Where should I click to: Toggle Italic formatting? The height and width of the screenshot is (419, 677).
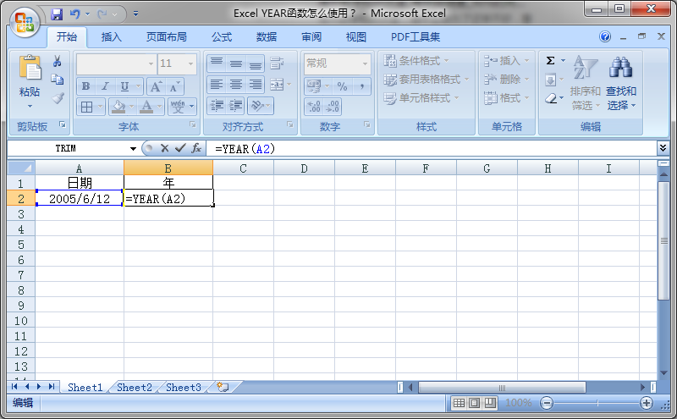tap(105, 86)
